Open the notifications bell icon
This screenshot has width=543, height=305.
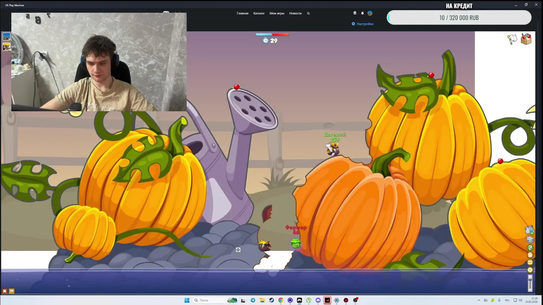362,13
